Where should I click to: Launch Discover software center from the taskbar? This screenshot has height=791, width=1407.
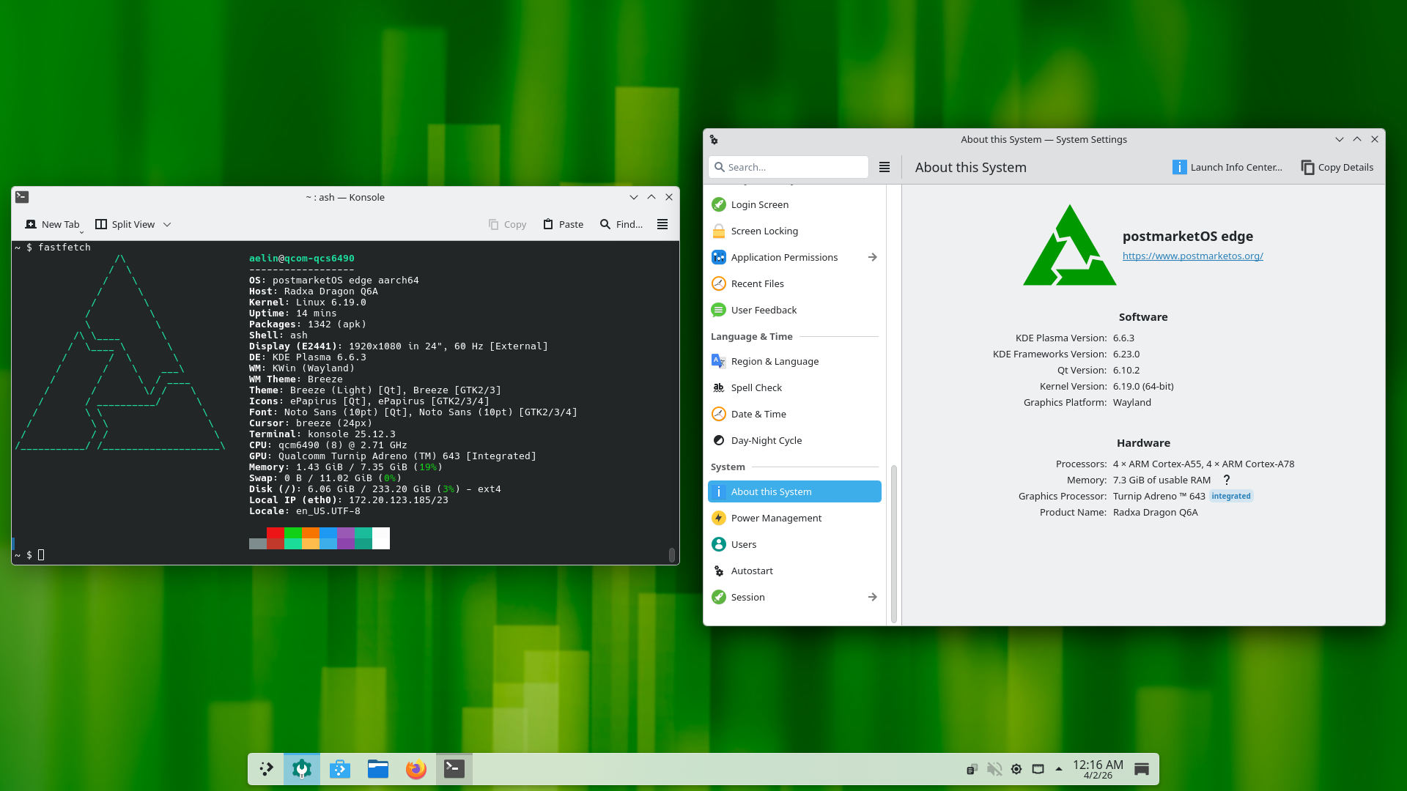(x=339, y=769)
